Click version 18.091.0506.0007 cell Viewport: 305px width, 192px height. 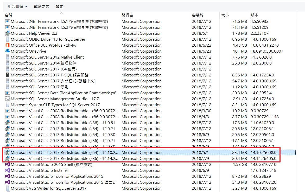pyautogui.click(x=267, y=51)
